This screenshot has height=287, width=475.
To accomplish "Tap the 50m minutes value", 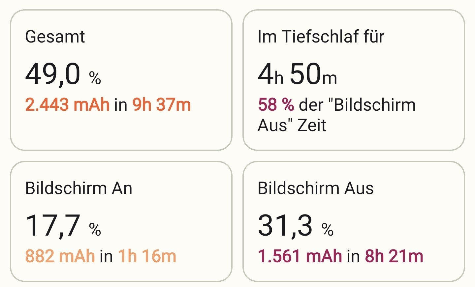I will coord(313,74).
